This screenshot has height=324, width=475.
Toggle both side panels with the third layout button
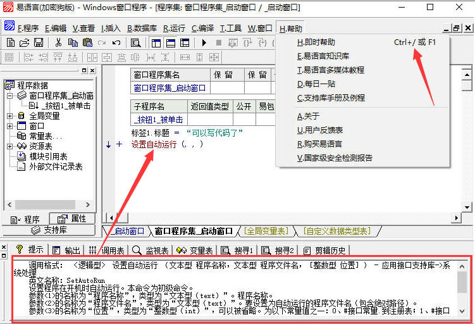click(x=185, y=43)
